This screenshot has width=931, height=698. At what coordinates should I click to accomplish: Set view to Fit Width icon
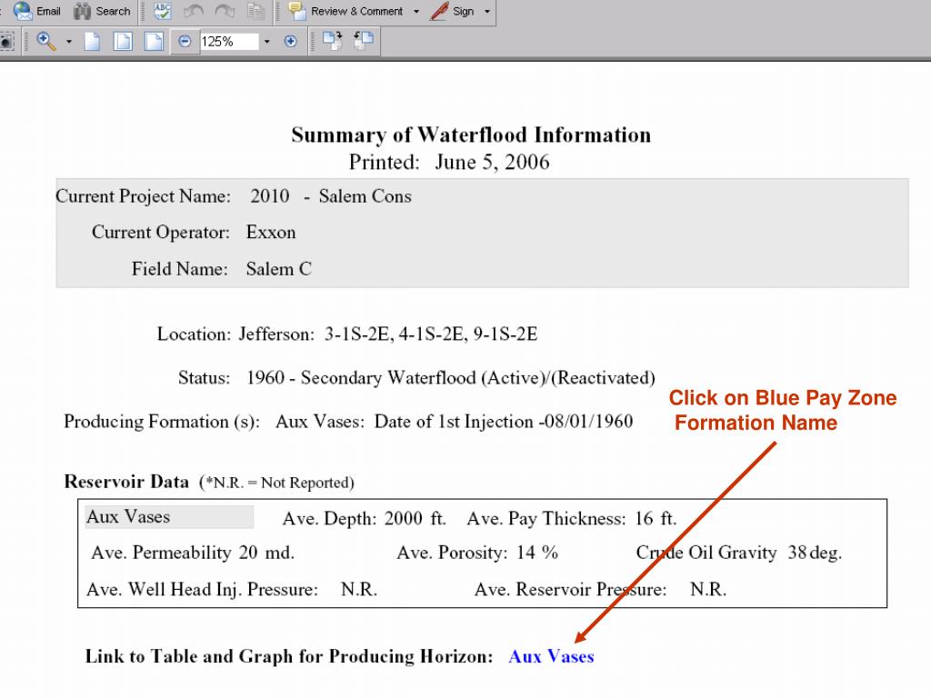154,42
